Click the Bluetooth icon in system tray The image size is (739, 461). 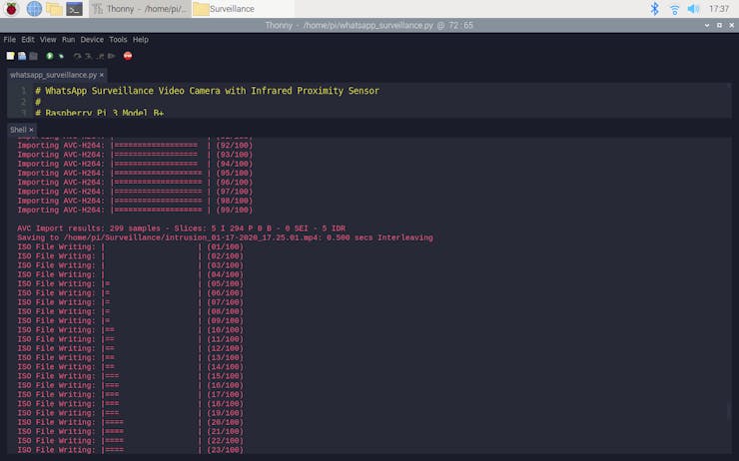(655, 9)
